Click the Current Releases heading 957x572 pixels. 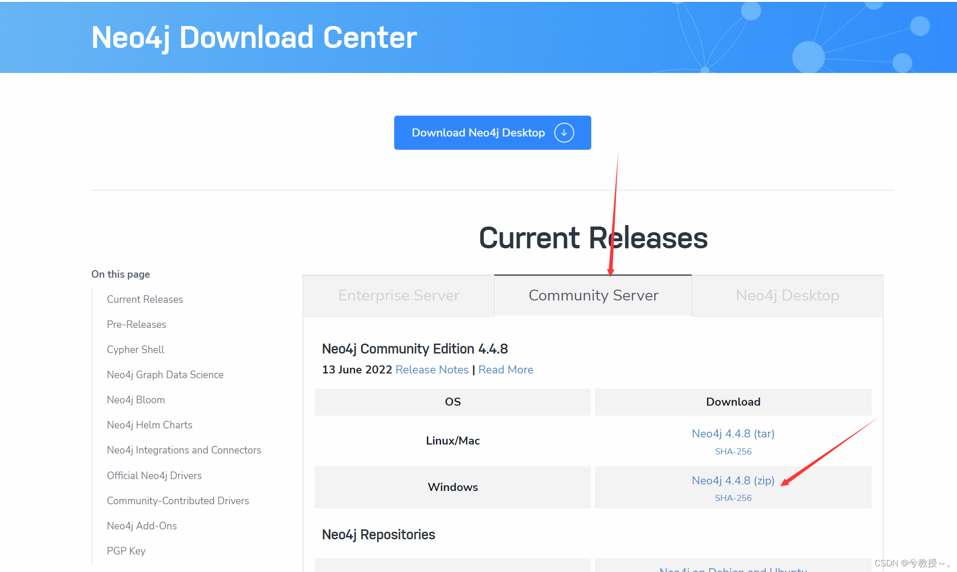pyautogui.click(x=593, y=238)
